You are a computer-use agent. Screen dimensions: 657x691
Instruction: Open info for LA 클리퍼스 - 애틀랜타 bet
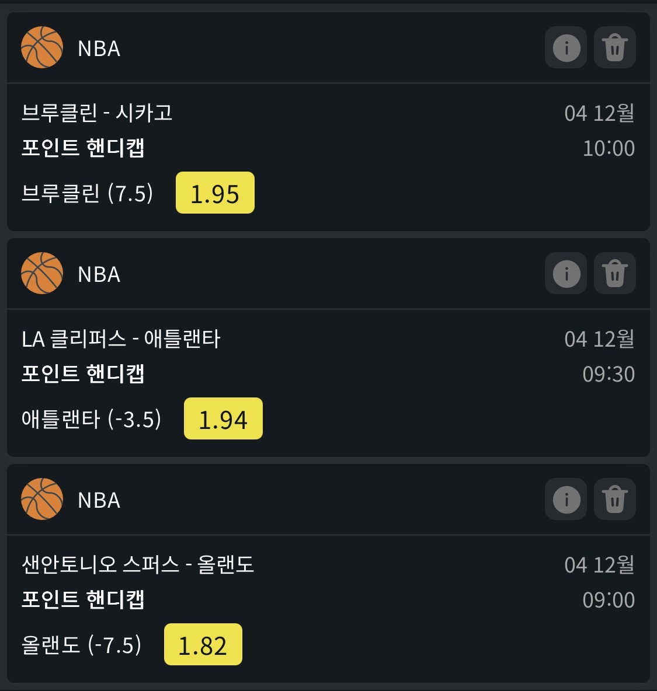click(566, 273)
